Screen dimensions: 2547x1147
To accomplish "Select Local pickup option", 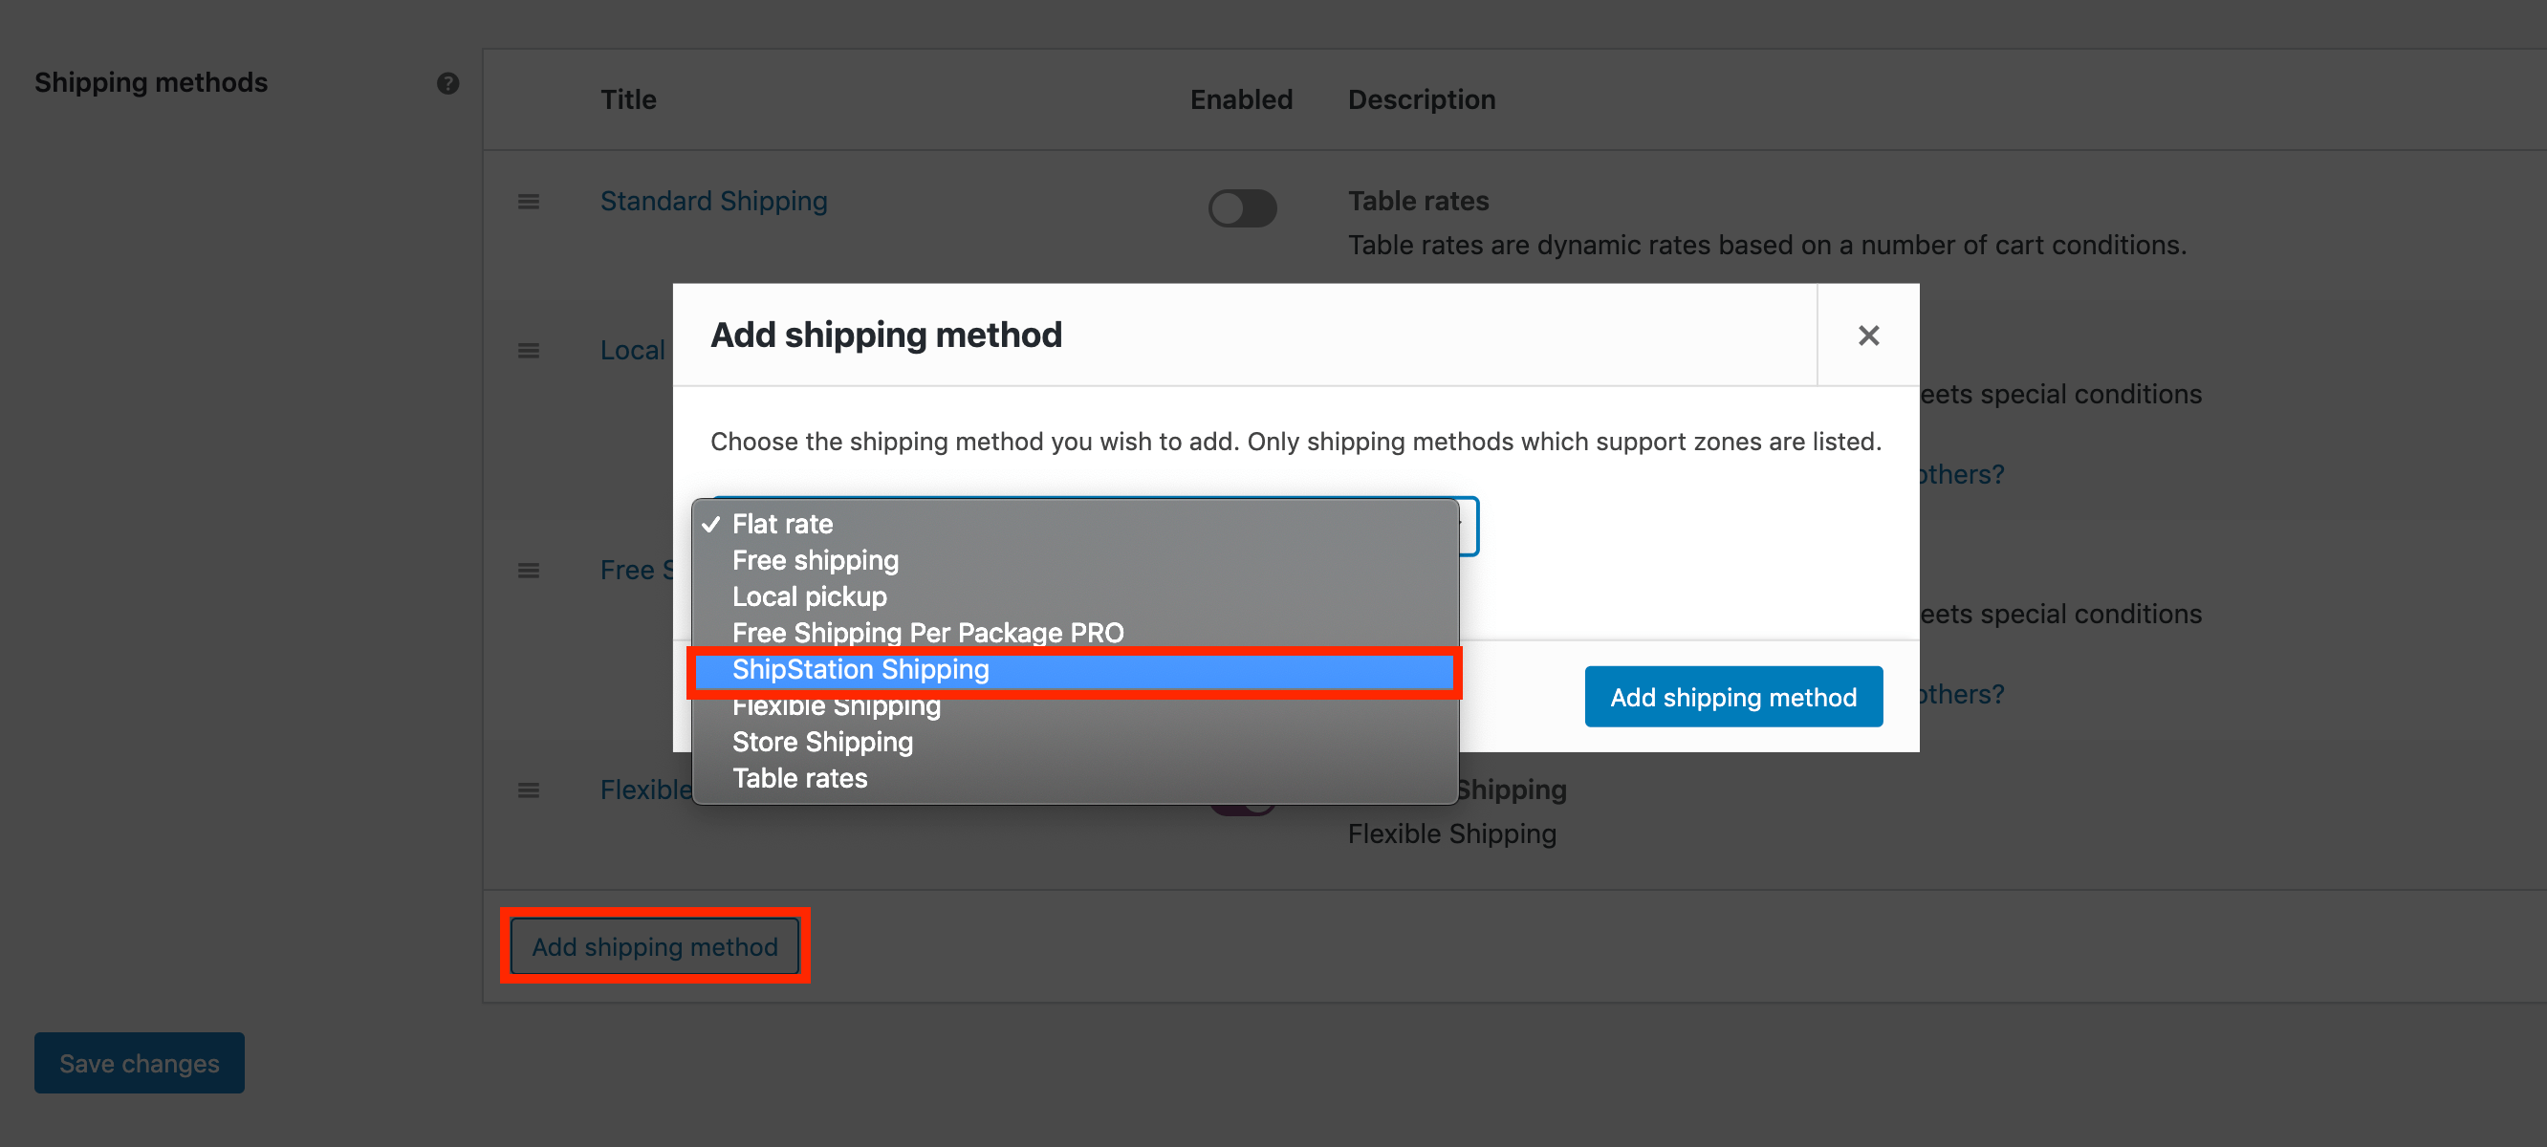I will click(809, 596).
